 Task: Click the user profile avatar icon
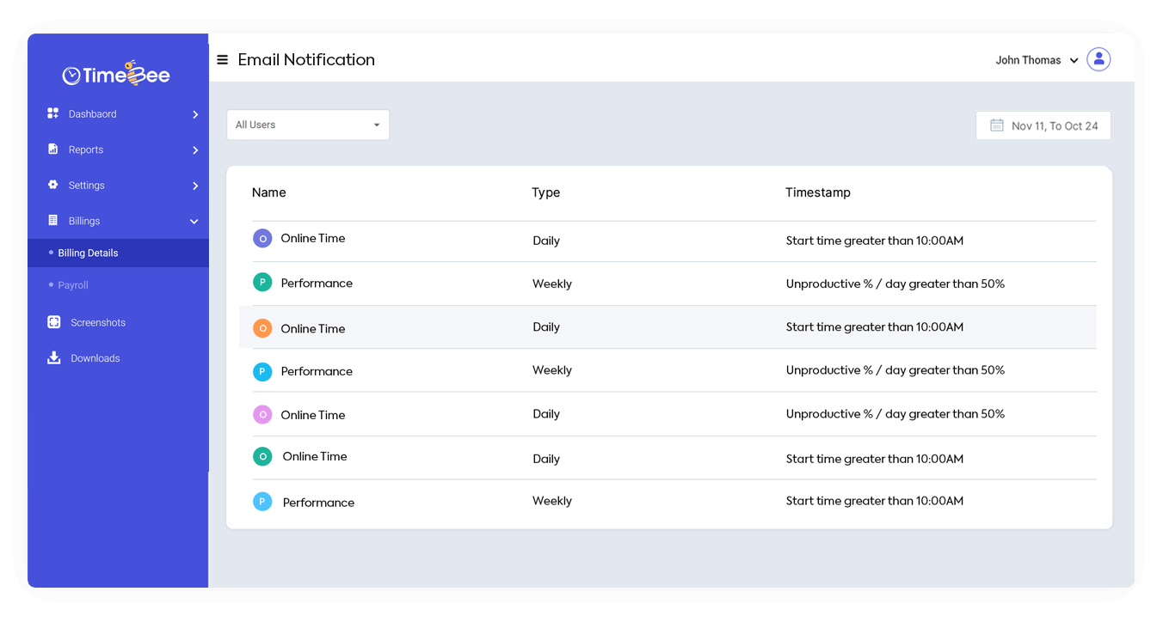click(1099, 59)
